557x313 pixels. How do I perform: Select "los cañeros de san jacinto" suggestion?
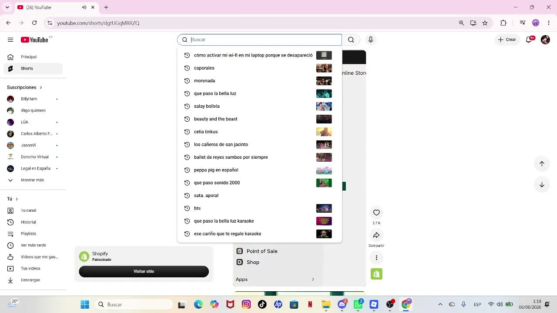pyautogui.click(x=260, y=144)
